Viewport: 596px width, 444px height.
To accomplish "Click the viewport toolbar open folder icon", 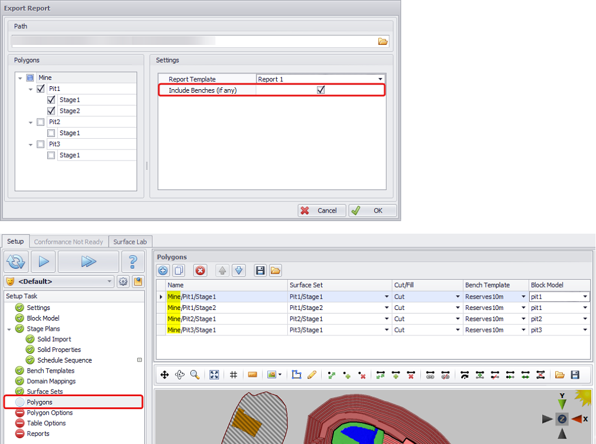I will 559,375.
